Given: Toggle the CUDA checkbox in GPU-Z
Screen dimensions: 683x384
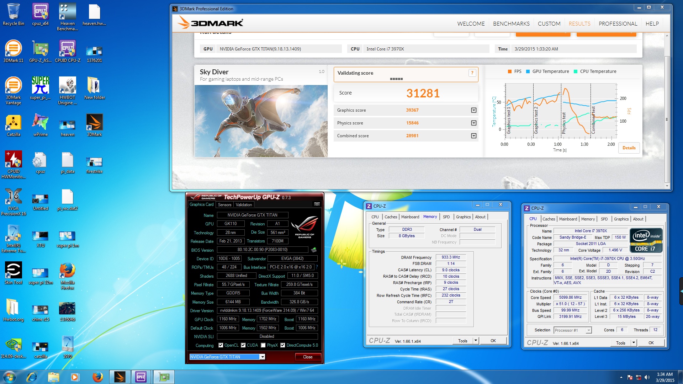Looking at the screenshot, I should [x=243, y=345].
